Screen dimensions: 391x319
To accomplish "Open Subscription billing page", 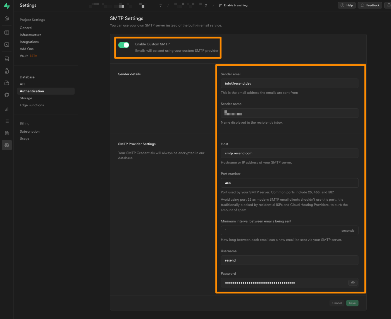I will coord(30,131).
